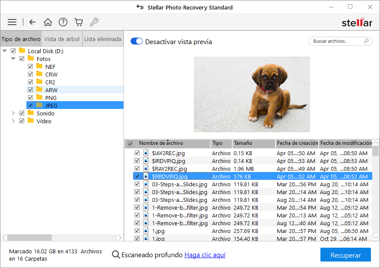The height and width of the screenshot is (268, 380).
Task: Uncheck the Fotos folder checkbox
Action: pos(22,59)
